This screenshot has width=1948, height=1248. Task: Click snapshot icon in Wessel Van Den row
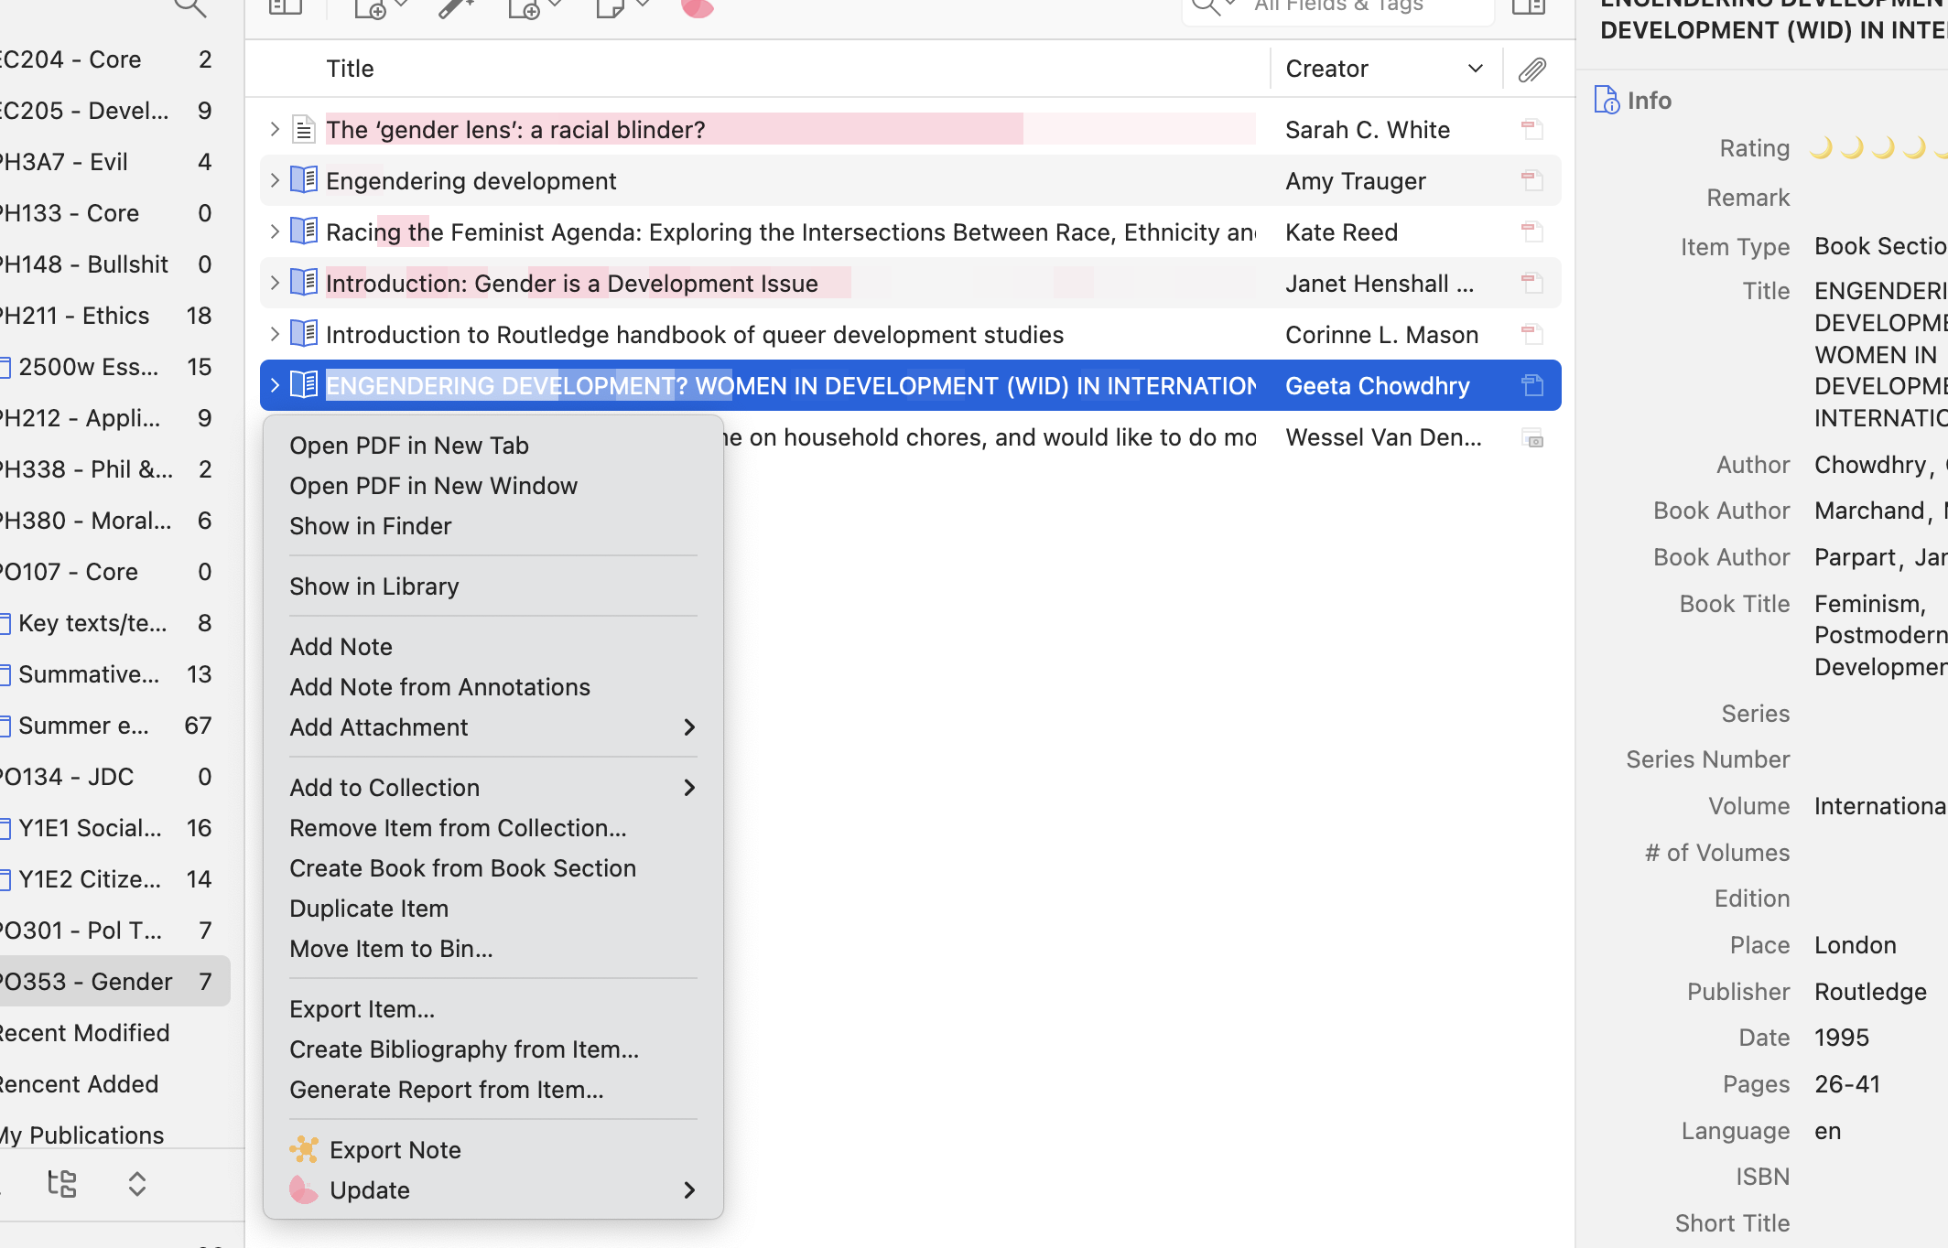pos(1531,438)
